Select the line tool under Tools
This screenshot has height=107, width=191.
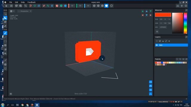(5, 37)
